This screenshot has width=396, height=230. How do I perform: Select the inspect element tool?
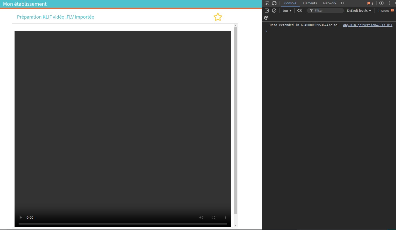[x=267, y=3]
